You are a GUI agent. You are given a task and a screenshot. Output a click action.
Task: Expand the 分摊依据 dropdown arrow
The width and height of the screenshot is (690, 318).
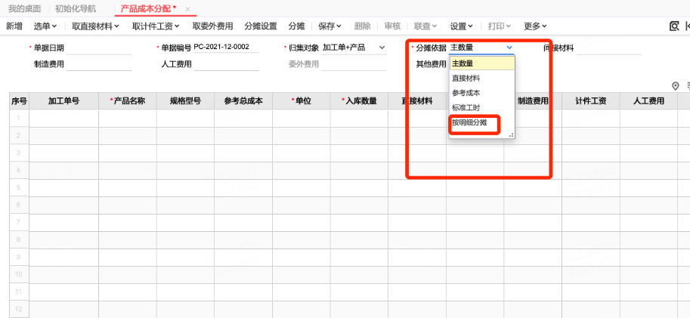(x=509, y=48)
